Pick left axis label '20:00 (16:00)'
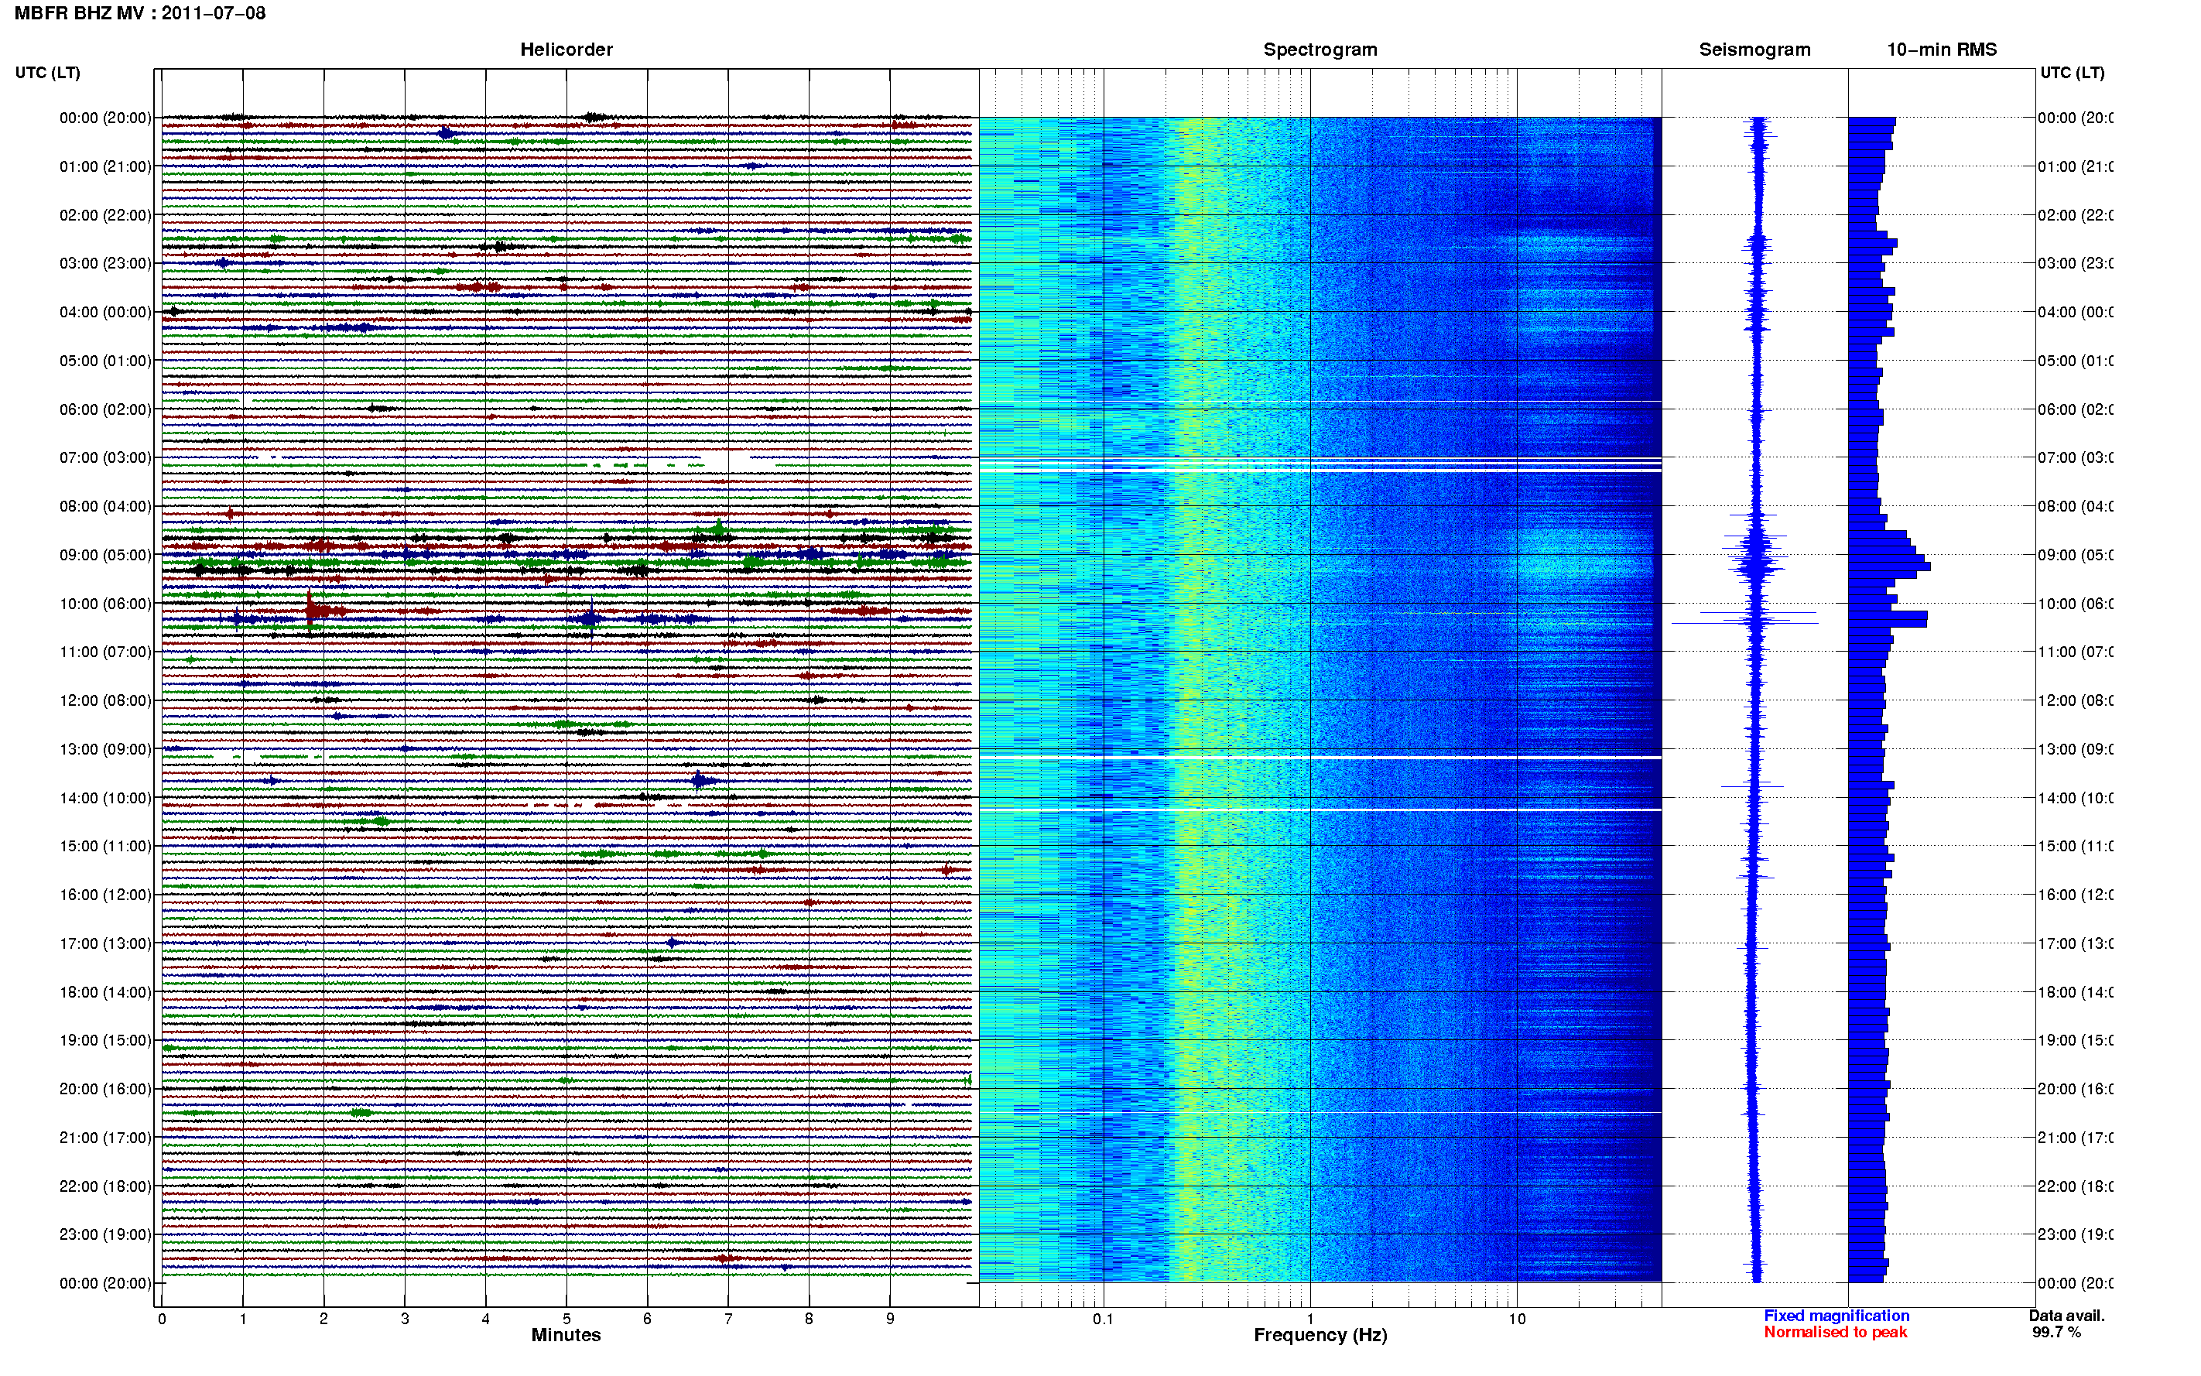 coord(105,1090)
